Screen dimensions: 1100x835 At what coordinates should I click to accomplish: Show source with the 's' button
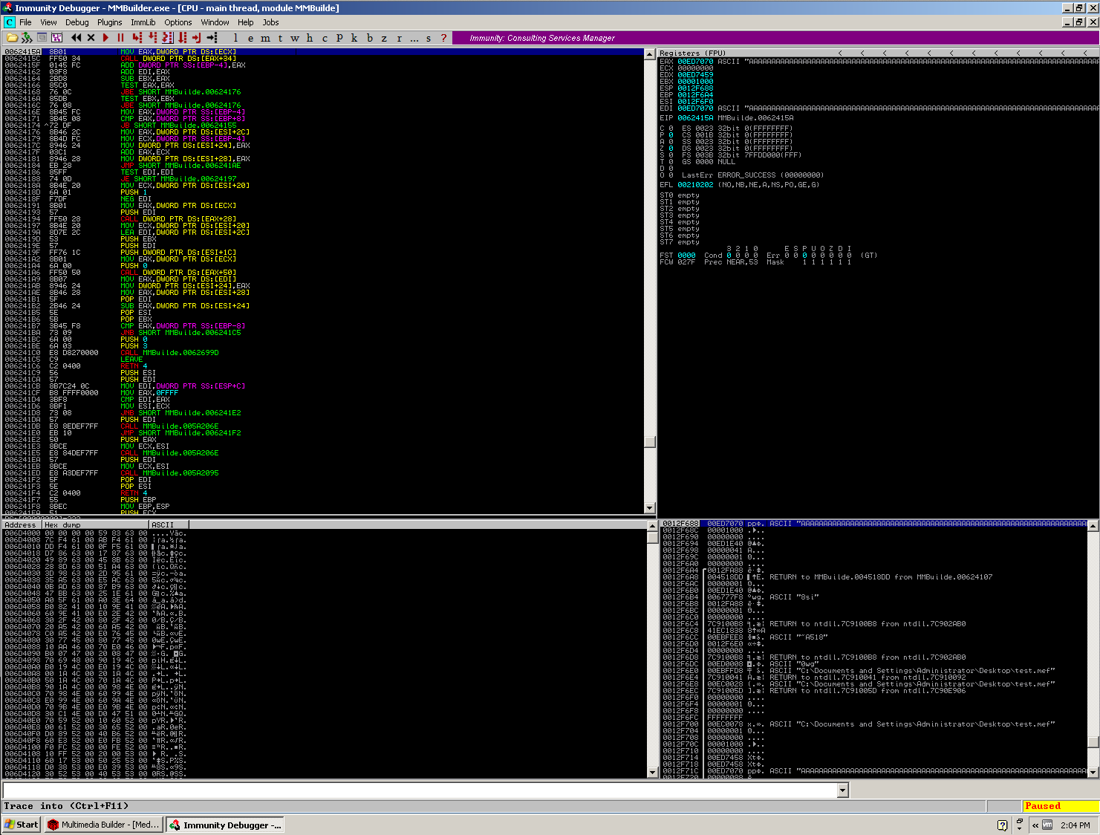point(429,38)
